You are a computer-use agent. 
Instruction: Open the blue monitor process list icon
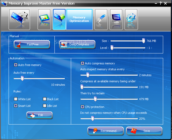(x=116, y=19)
